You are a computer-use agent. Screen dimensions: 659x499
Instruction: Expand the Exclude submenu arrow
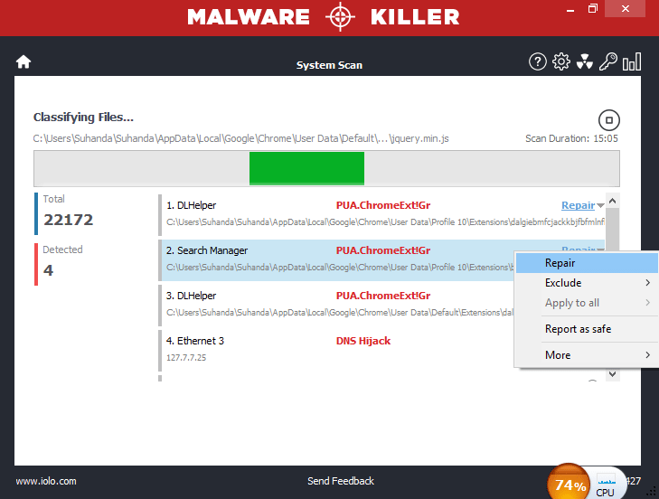(x=647, y=283)
